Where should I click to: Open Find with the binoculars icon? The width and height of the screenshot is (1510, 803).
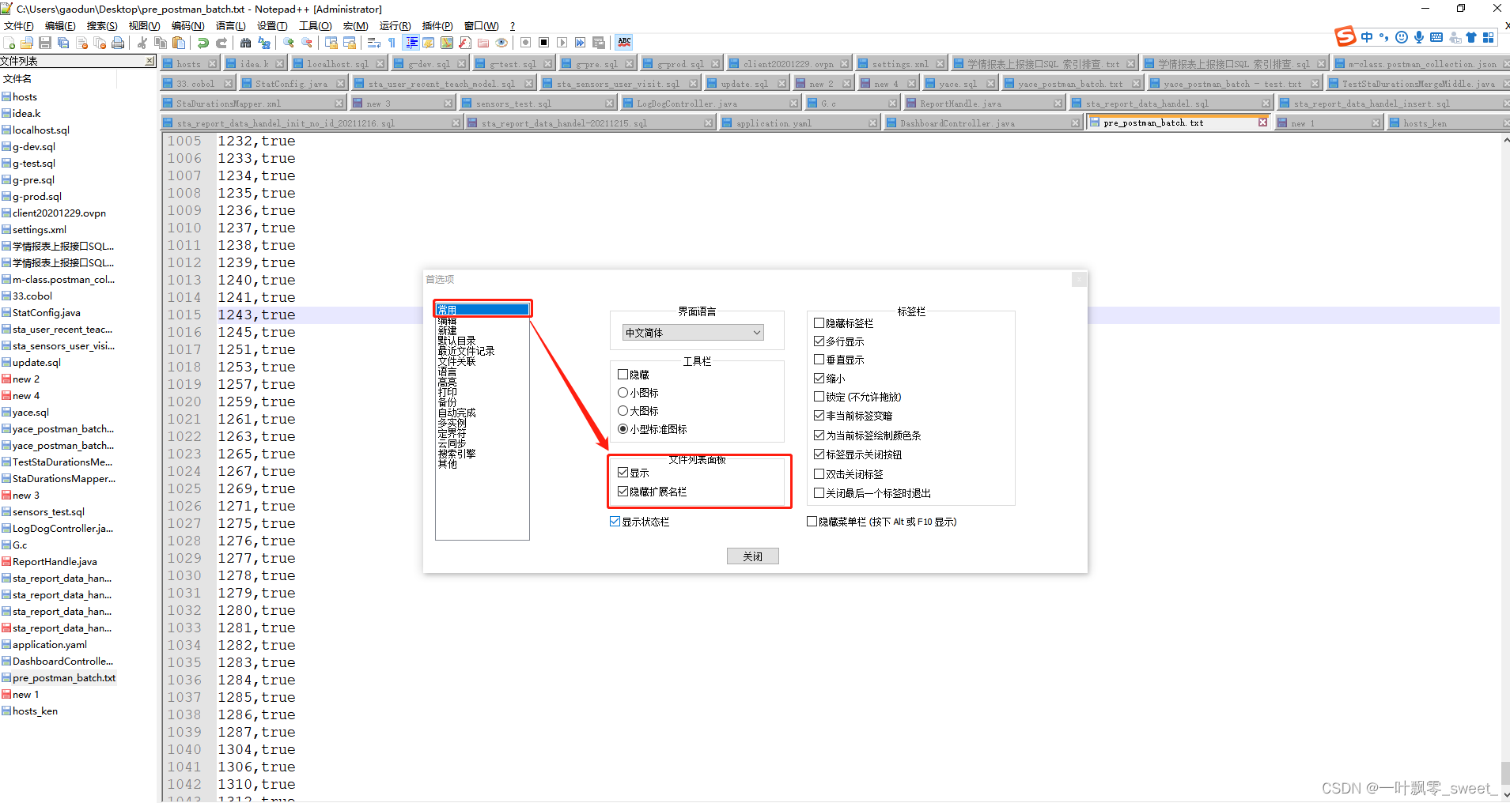click(246, 43)
